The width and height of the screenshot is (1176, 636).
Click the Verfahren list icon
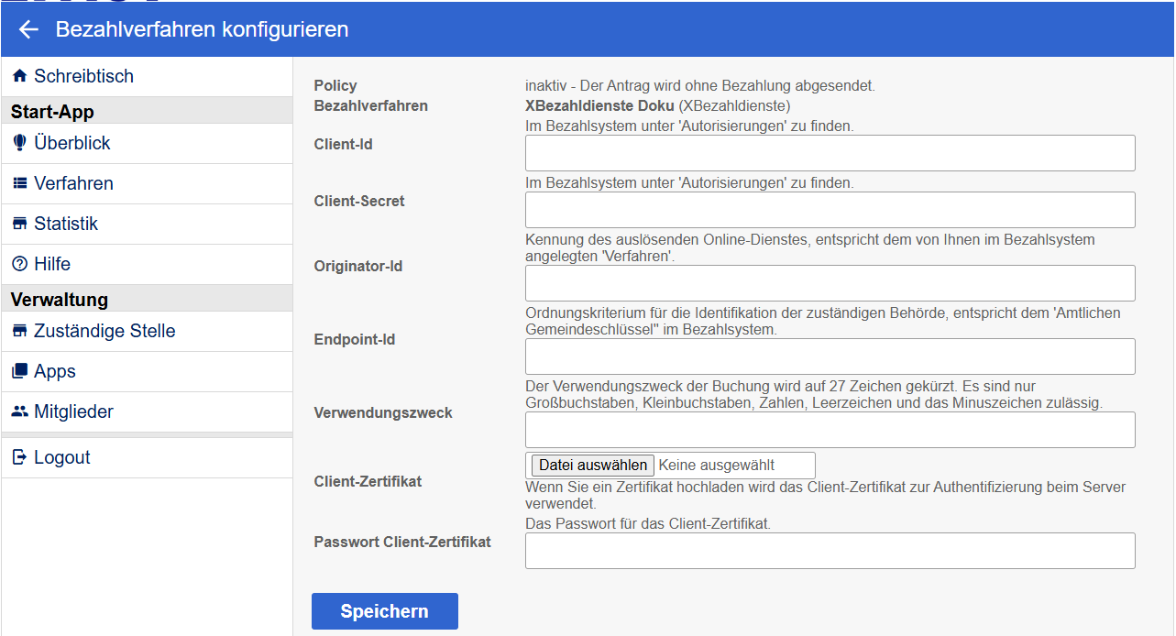20,184
